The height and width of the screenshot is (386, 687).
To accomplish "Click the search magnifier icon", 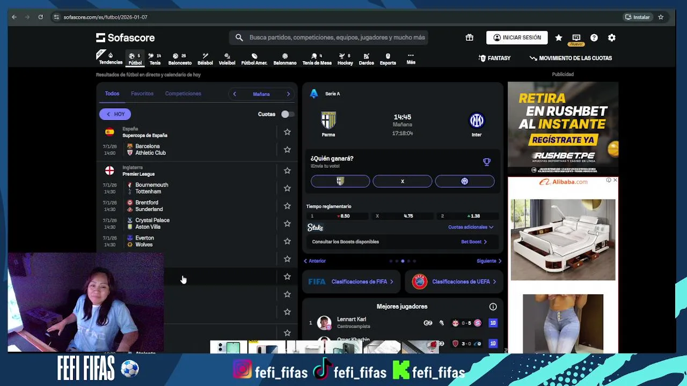I will [239, 38].
